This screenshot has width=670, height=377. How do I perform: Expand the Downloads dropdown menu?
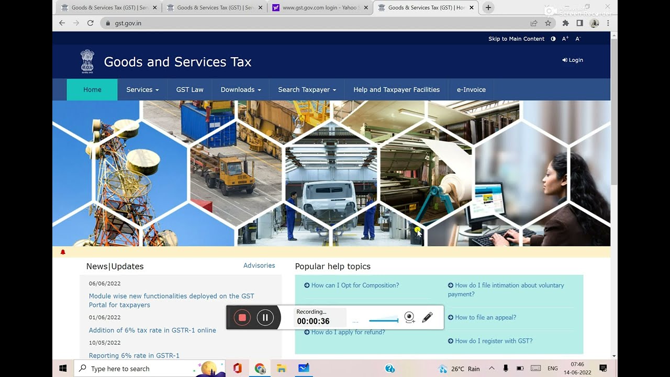pyautogui.click(x=241, y=90)
